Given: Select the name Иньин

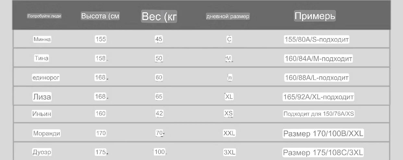Looking at the screenshot, I should click(42, 114).
